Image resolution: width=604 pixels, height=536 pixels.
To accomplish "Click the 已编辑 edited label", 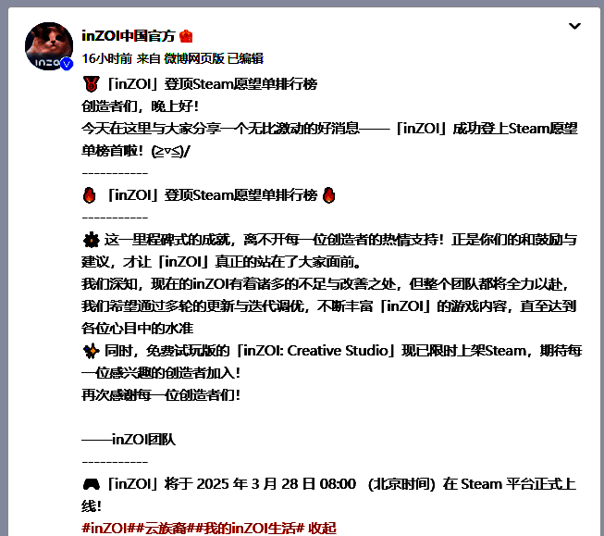I will pyautogui.click(x=245, y=58).
